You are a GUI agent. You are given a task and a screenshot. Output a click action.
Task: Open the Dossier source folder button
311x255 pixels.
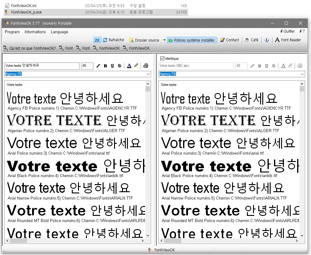(144, 40)
